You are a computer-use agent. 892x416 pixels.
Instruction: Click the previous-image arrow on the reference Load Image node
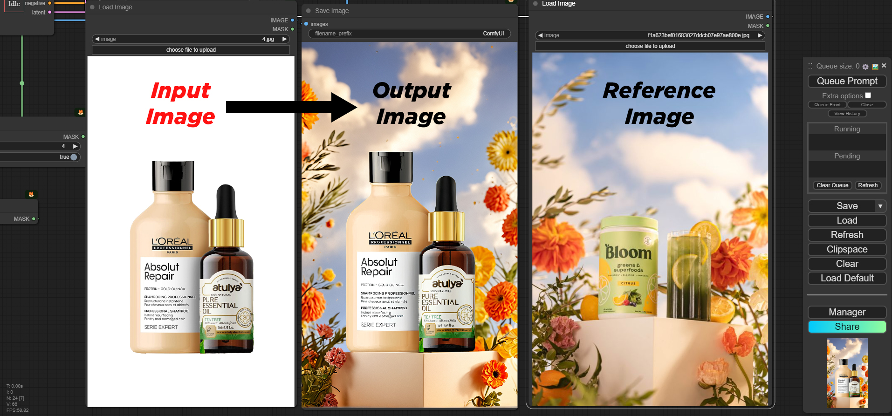pyautogui.click(x=540, y=35)
